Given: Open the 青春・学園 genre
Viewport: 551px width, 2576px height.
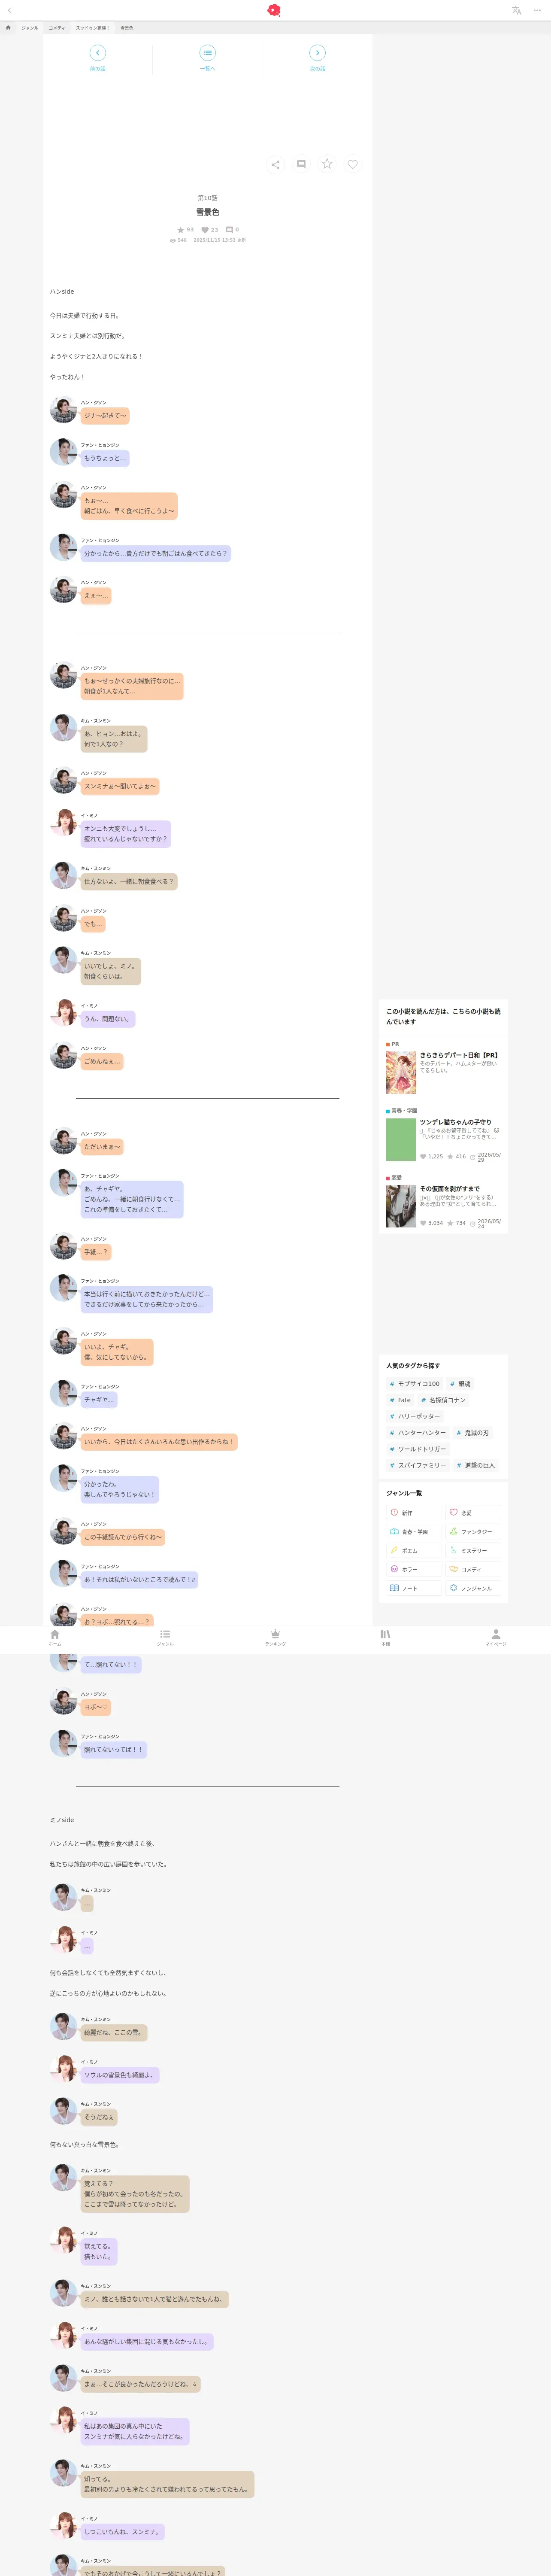Looking at the screenshot, I should tap(414, 1532).
